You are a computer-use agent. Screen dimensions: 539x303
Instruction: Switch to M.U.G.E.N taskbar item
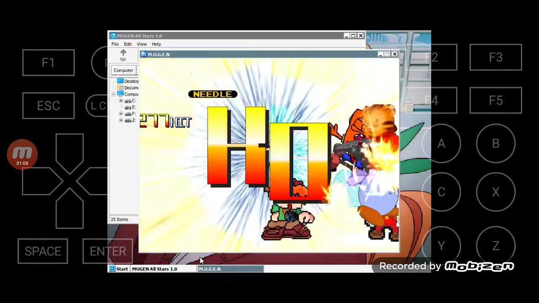click(231, 269)
